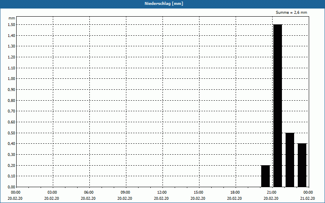Click the 0,30 y-axis label
The height and width of the screenshot is (203, 325).
[11, 155]
